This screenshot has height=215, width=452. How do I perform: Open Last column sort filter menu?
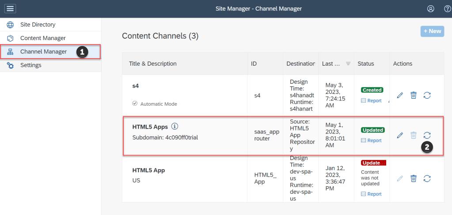348,64
